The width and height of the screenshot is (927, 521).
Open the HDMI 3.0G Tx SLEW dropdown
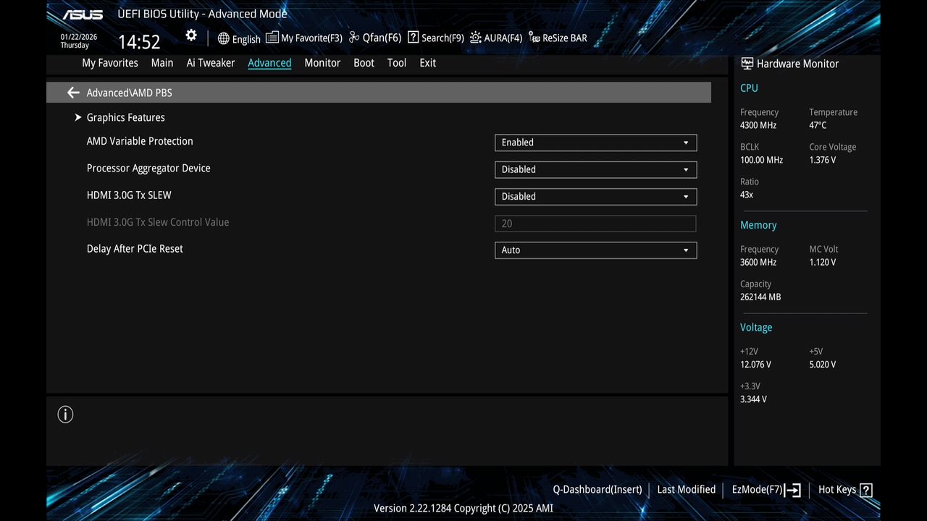tap(595, 196)
